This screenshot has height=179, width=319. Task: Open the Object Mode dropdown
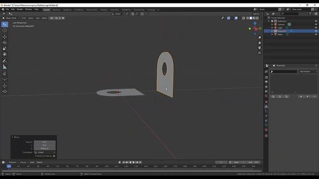point(10,18)
